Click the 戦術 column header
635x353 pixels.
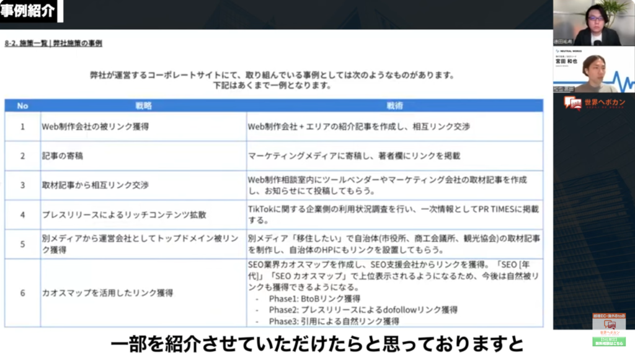[x=394, y=105]
